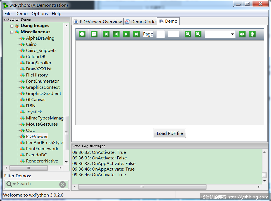This screenshot has width=271, height=201.
Task: Open the Demo menu
Action: [x=22, y=13]
